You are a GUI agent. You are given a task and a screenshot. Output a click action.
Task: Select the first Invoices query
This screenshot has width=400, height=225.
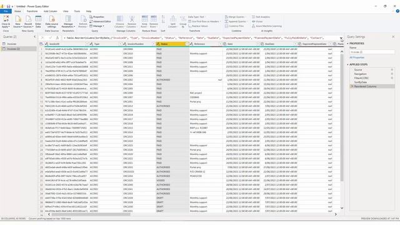pos(18,44)
